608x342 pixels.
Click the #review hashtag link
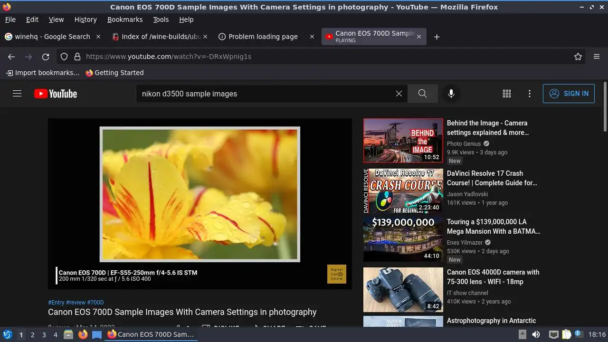[76, 303]
